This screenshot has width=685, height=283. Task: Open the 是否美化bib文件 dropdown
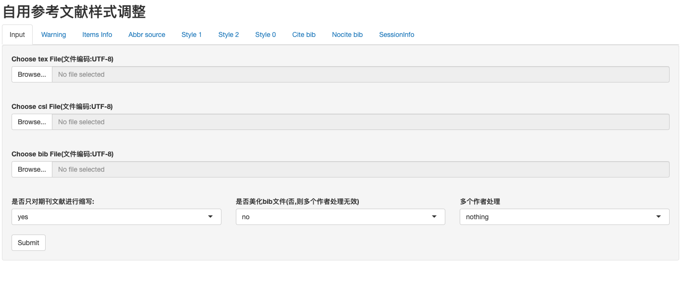pos(341,217)
